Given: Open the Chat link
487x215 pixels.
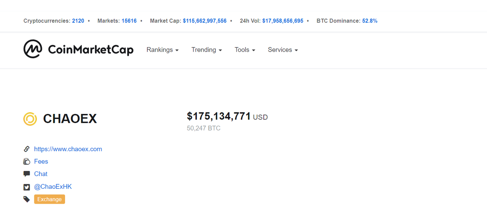Looking at the screenshot, I should point(41,174).
